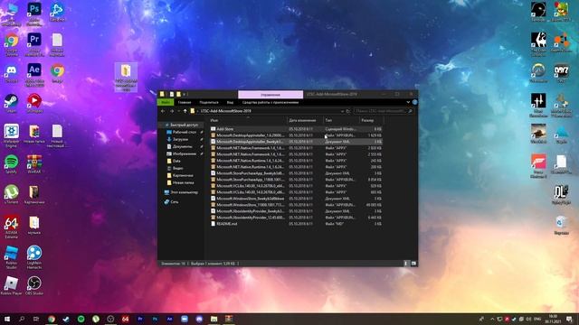
Task: Open Chrome from the taskbar
Action: point(52,319)
